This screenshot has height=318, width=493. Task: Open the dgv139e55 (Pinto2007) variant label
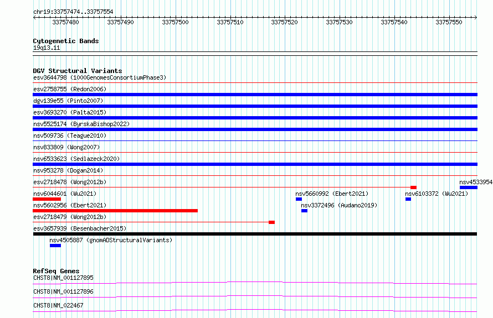click(68, 101)
